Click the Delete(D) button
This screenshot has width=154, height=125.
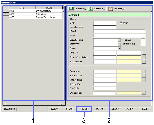(x=114, y=109)
